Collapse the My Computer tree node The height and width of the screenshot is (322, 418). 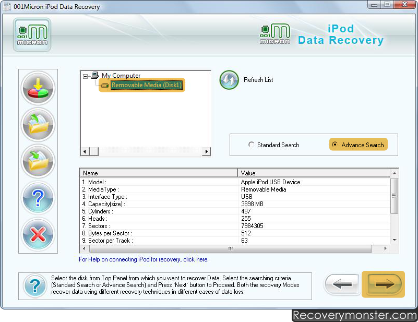[85, 77]
